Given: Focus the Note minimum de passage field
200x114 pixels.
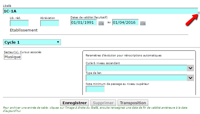Looking at the screenshot, I should [x=95, y=89].
